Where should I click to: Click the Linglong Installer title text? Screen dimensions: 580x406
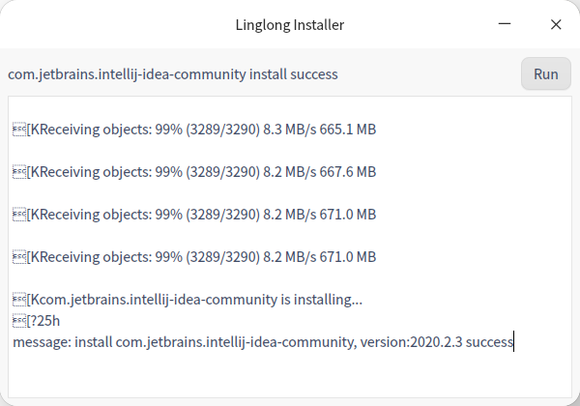(290, 25)
